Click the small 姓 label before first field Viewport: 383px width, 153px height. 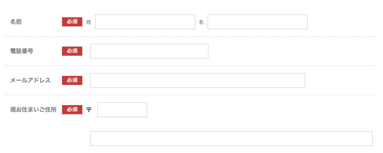tap(89, 22)
